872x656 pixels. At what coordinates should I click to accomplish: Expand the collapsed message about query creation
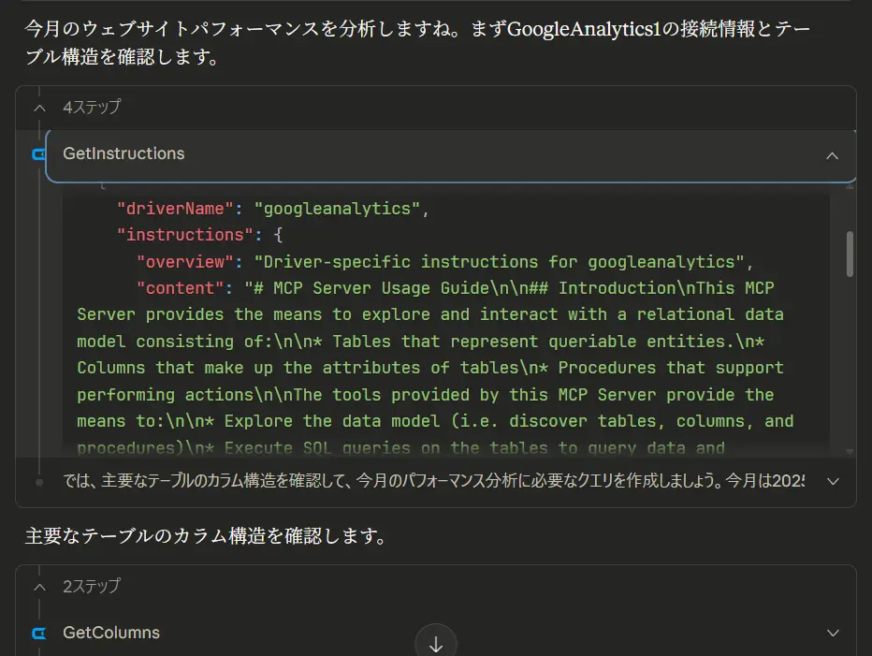point(832,481)
